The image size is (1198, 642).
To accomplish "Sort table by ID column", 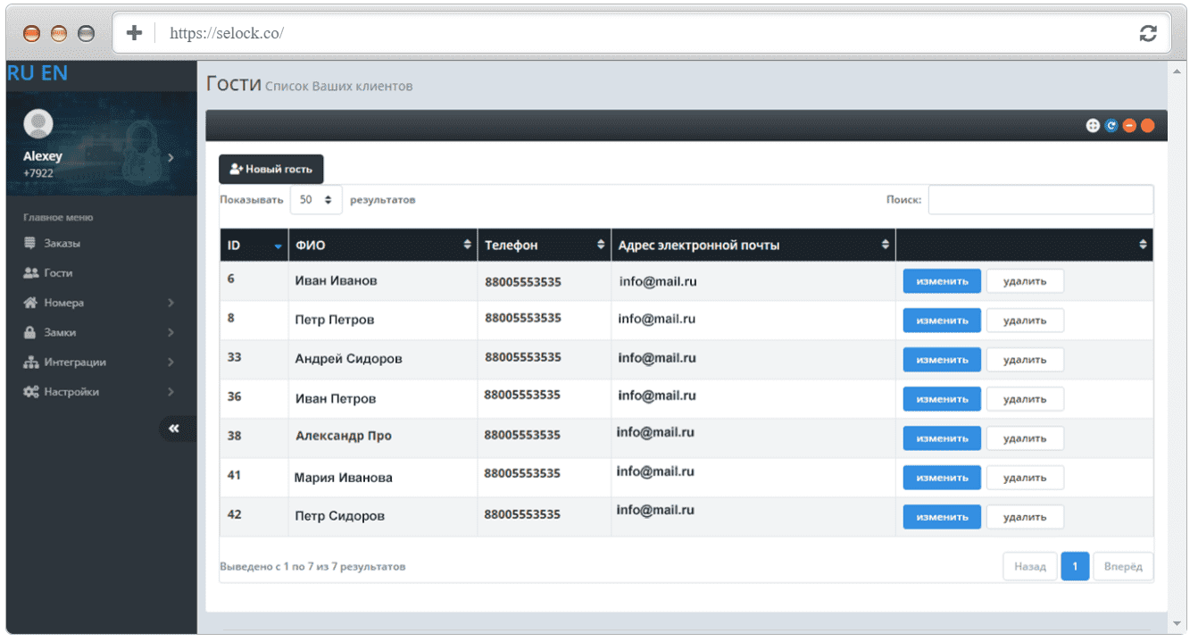I will click(254, 246).
